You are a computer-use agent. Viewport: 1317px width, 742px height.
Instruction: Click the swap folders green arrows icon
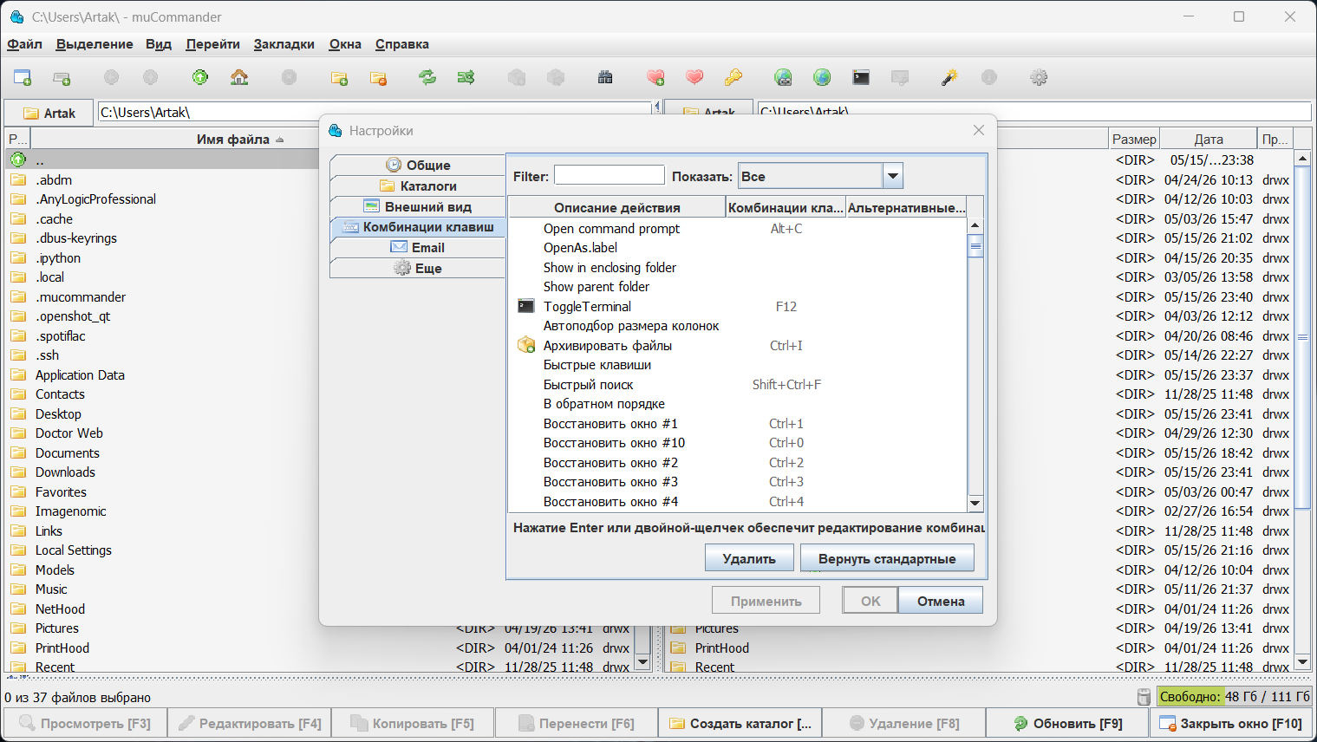tap(427, 78)
